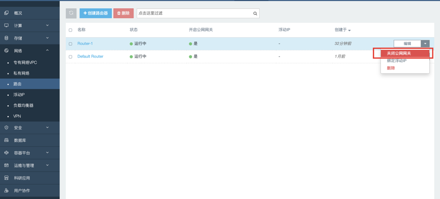Click the 名称 column header

tap(81, 30)
